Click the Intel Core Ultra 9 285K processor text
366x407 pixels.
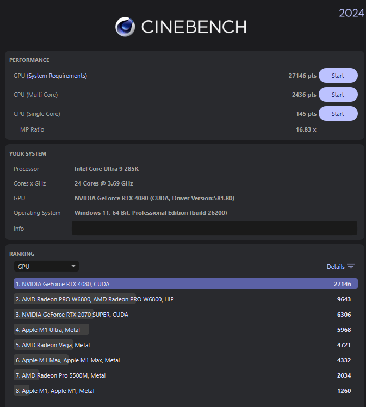coord(106,169)
